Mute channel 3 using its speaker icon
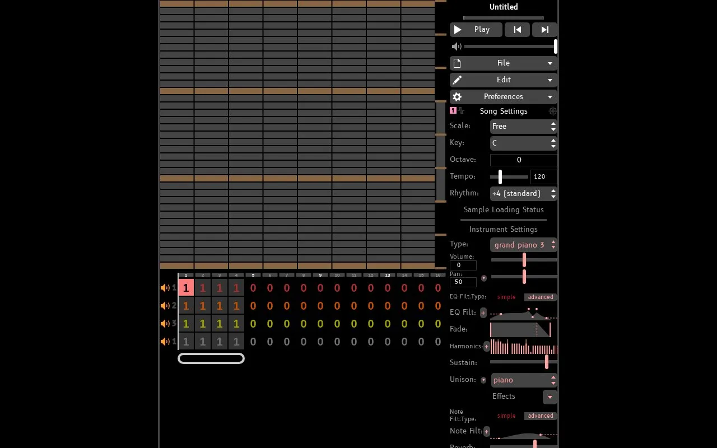 [x=165, y=324]
